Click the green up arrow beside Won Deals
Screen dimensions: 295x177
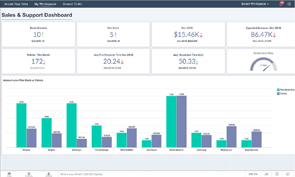[x=115, y=35]
